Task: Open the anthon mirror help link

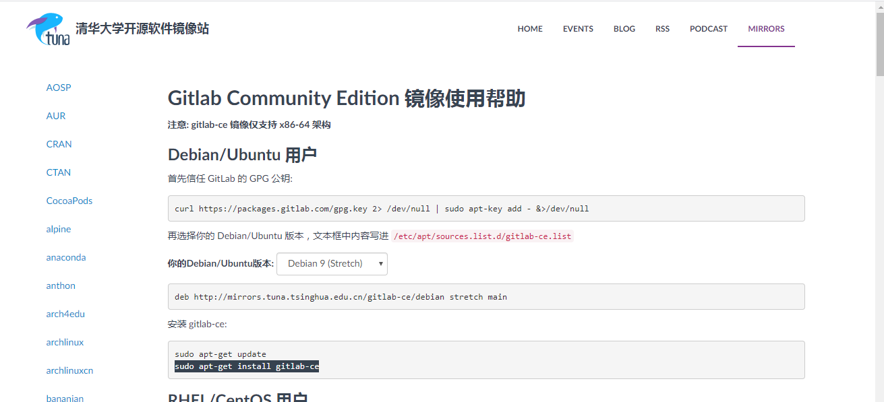Action: pyautogui.click(x=61, y=286)
